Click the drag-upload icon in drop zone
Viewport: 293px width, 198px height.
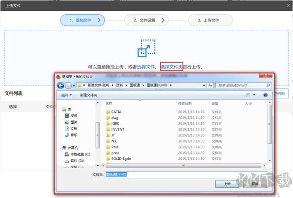tap(146, 48)
